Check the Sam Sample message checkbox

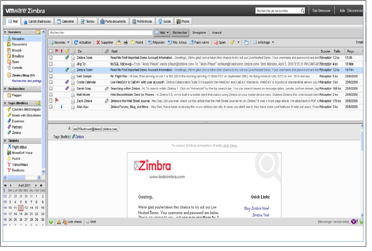click(51, 76)
